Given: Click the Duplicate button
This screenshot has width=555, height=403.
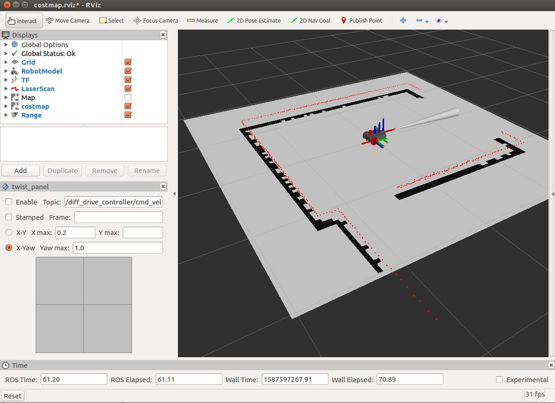Looking at the screenshot, I should pos(63,170).
